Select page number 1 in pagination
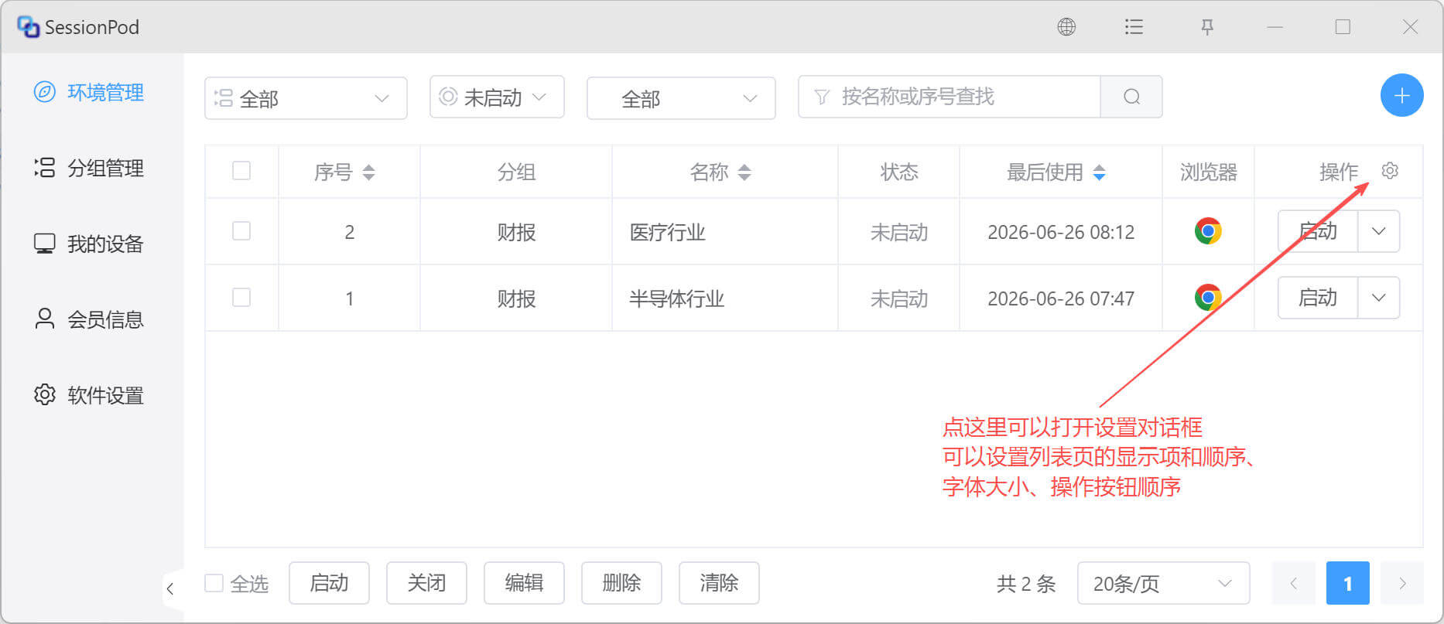The image size is (1444, 624). tap(1348, 583)
